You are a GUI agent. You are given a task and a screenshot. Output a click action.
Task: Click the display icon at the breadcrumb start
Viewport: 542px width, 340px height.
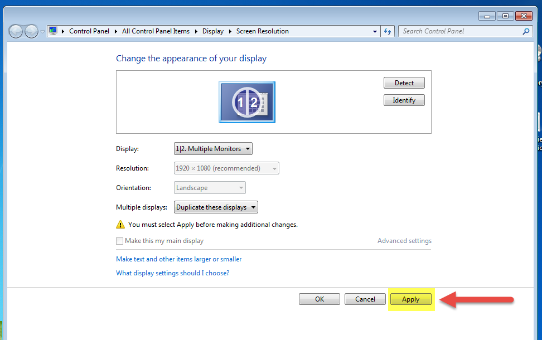point(53,31)
